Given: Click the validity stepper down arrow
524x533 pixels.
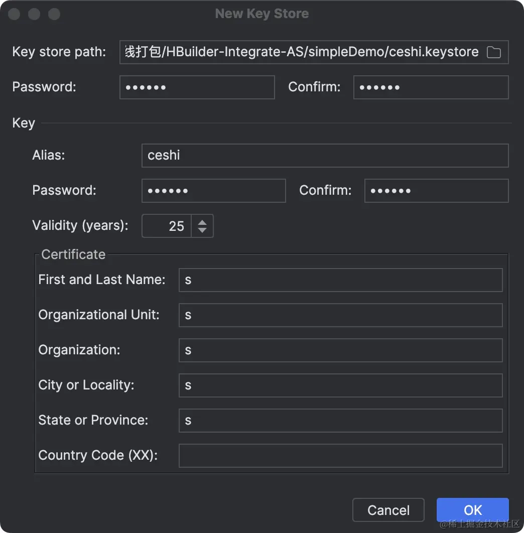Looking at the screenshot, I should 202,230.
